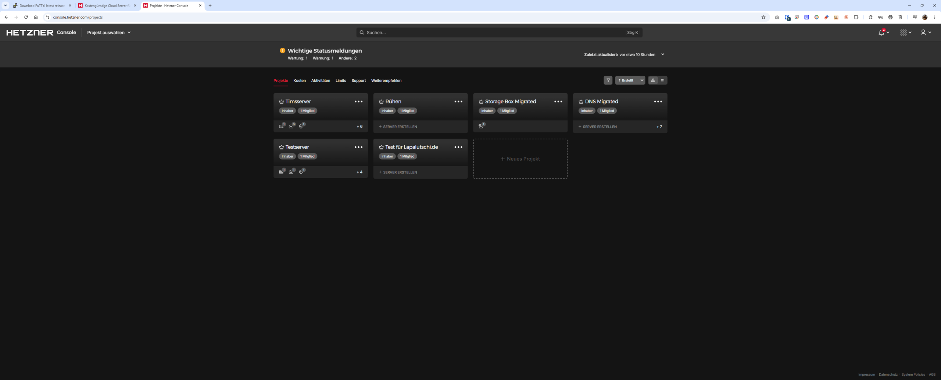Open the AGB footer link
The height and width of the screenshot is (380, 941).
(932, 374)
